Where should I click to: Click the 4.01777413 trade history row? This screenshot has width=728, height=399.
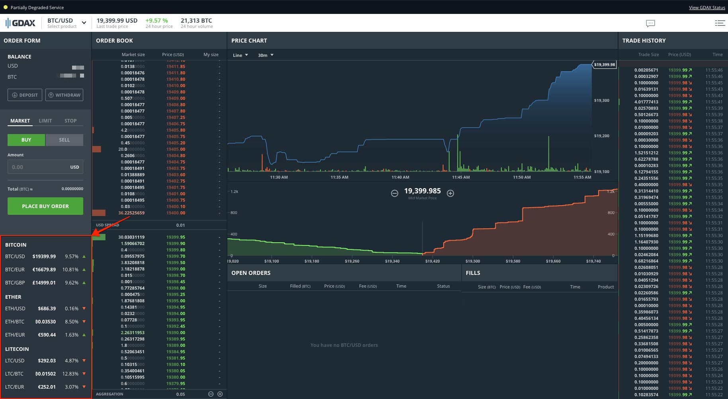point(673,102)
